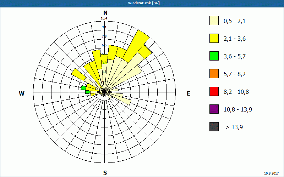The height and width of the screenshot is (177, 284).
Task: Click the legend text 0,5 - 2,1
Action: pos(234,21)
